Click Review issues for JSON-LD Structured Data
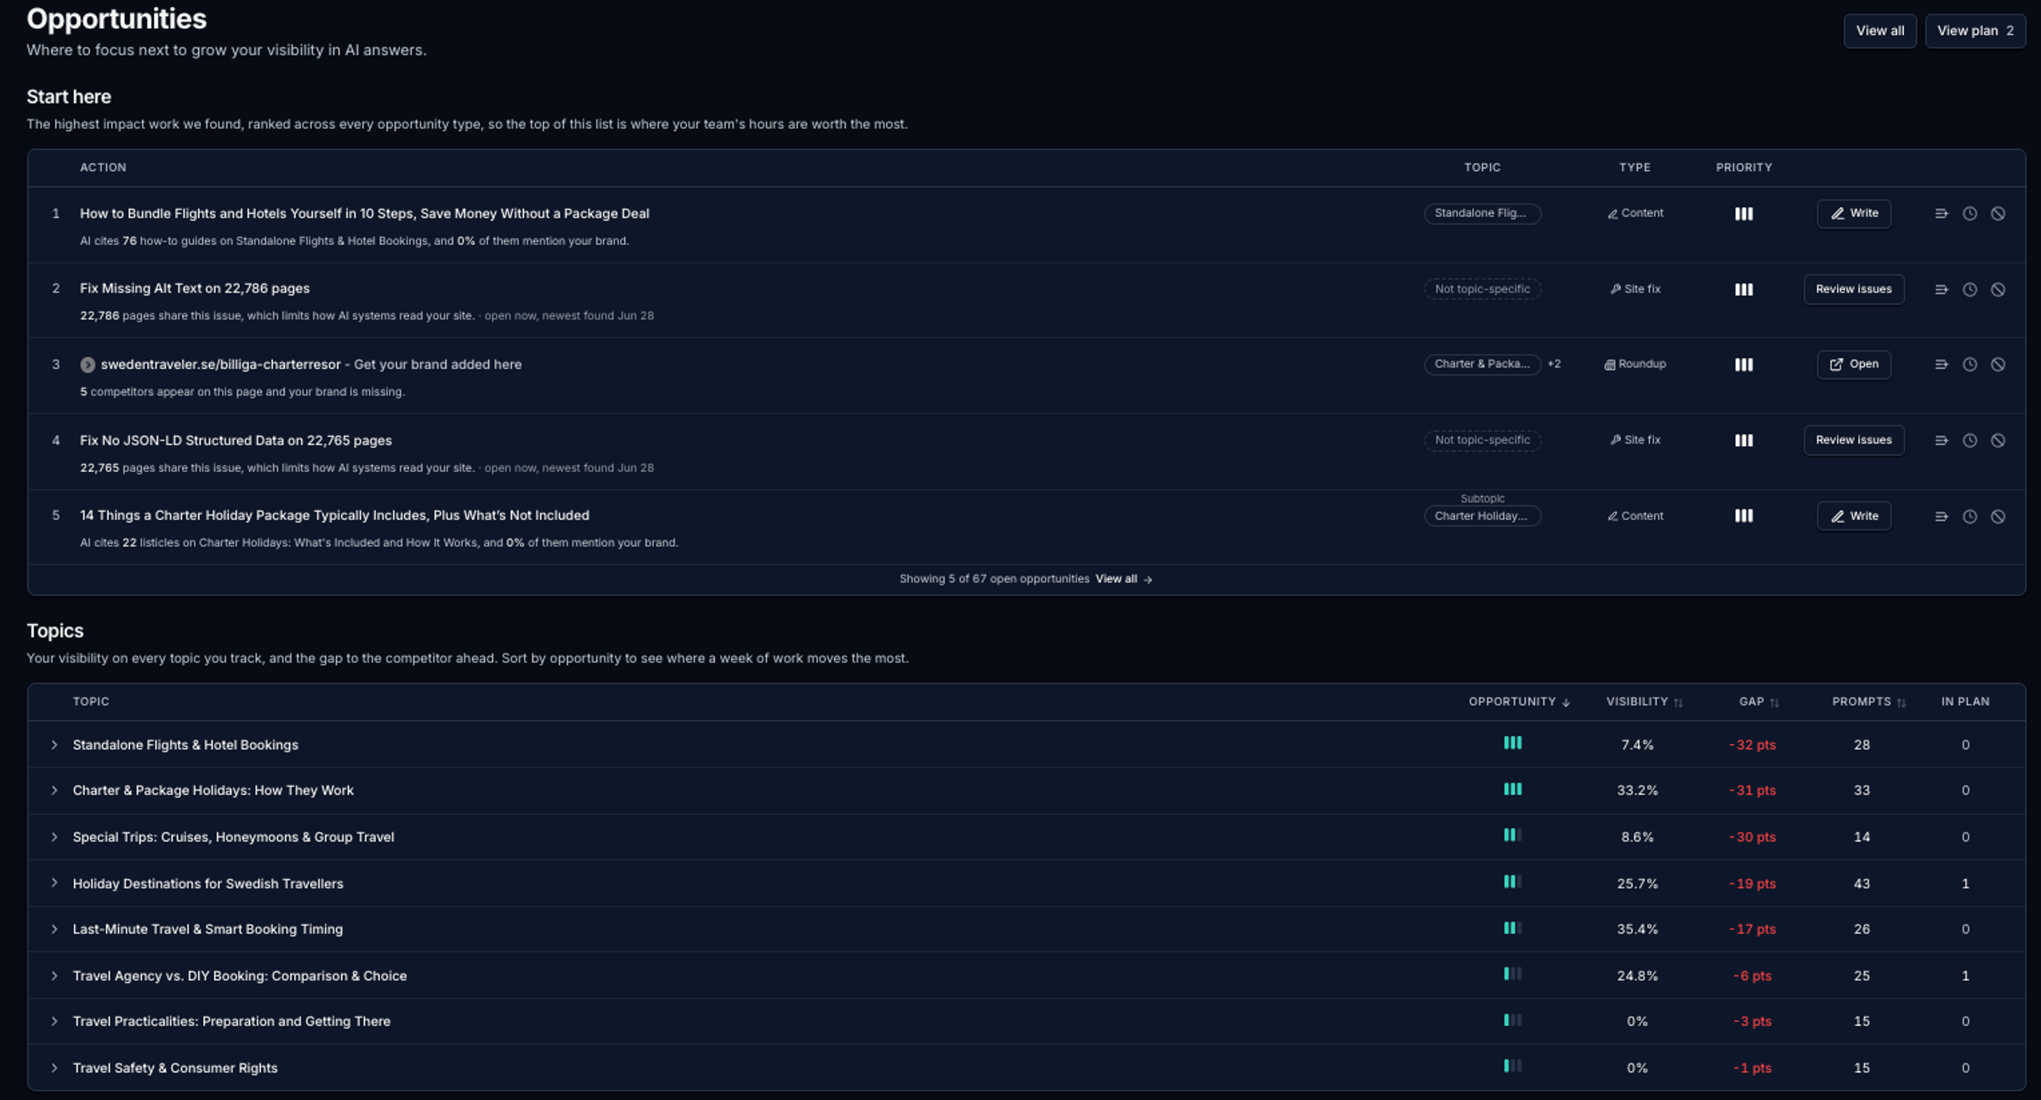This screenshot has width=2041, height=1100. pos(1853,440)
